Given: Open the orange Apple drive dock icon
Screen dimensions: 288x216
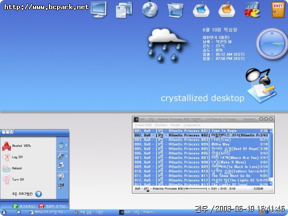Looking at the screenshot, I should coord(226,10).
